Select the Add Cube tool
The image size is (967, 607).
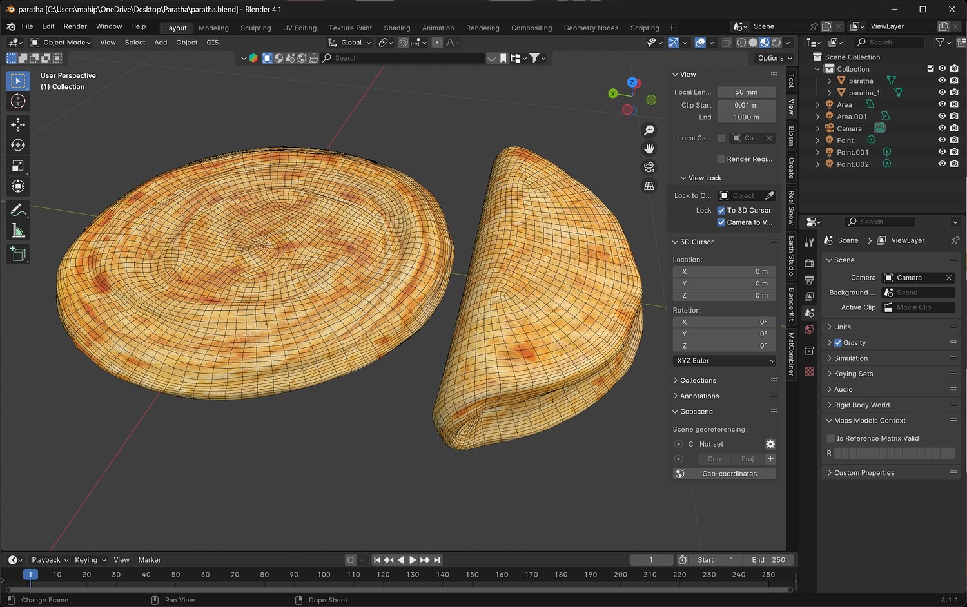click(18, 255)
